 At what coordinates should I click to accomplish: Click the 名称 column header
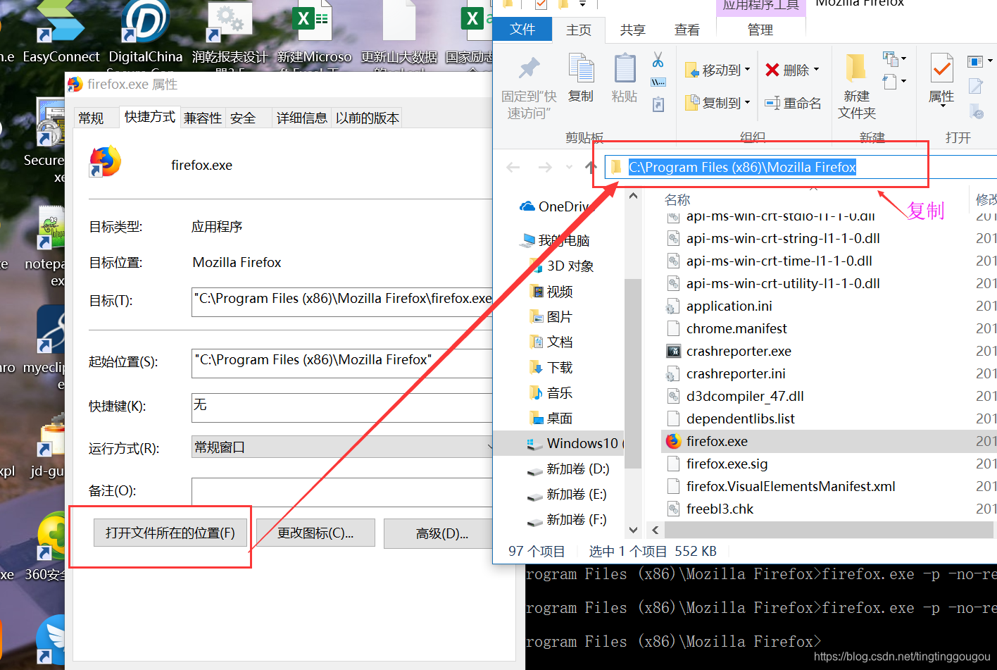point(677,199)
